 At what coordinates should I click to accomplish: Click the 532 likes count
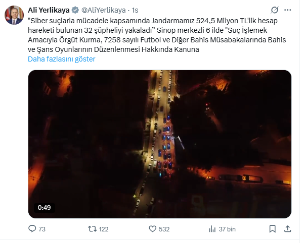(x=164, y=229)
